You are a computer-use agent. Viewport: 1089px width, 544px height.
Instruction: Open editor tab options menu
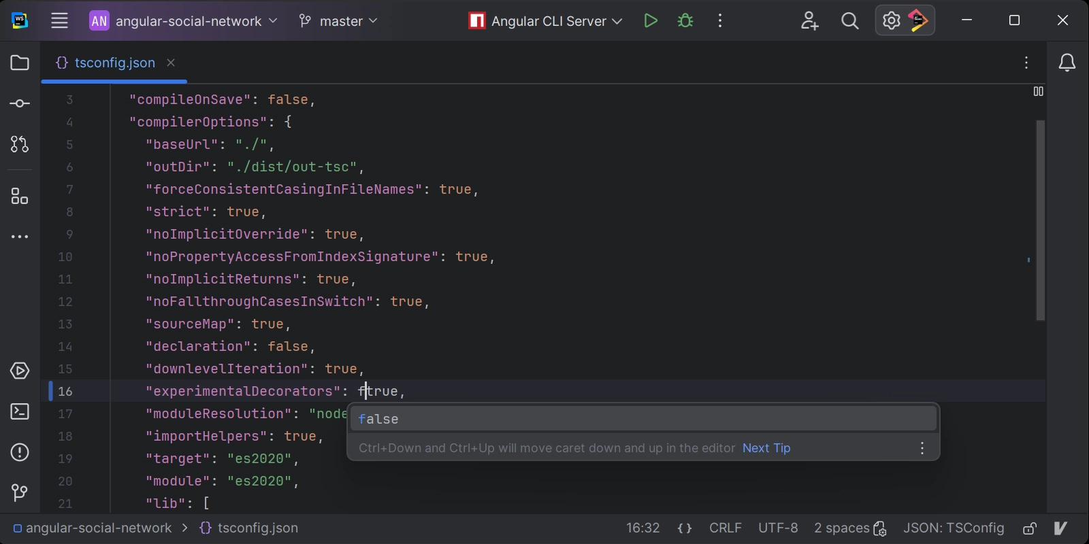(x=1026, y=63)
